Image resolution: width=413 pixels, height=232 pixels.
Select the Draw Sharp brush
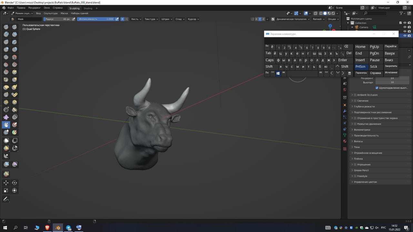(x=15, y=27)
